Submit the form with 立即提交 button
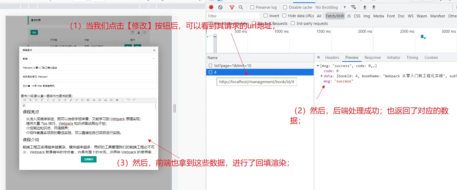 pos(89,159)
